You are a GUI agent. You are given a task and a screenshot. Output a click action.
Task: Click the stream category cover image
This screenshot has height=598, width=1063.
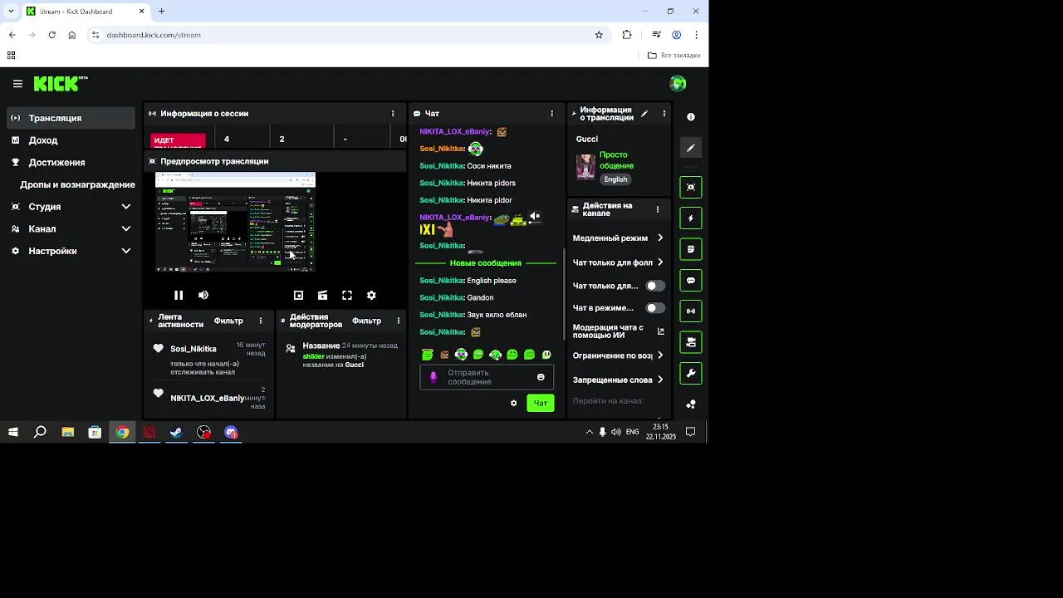(x=585, y=167)
